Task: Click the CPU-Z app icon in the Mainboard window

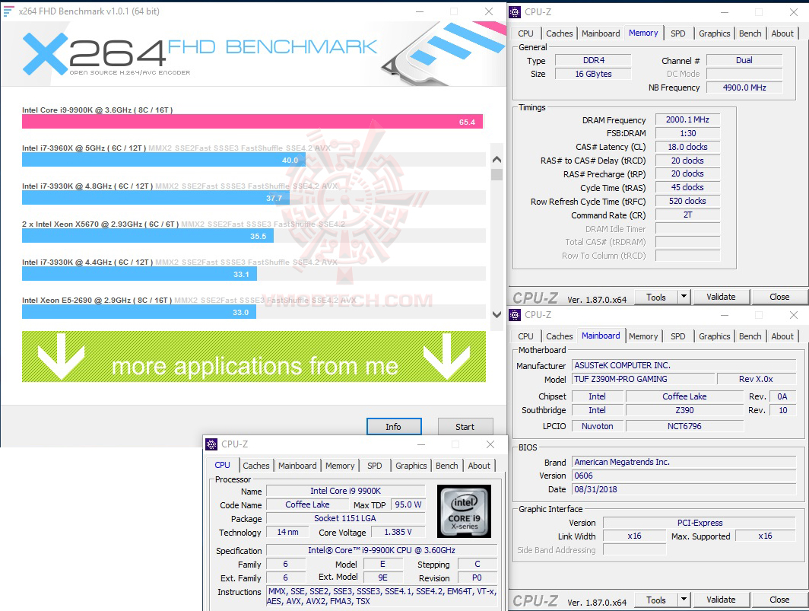Action: [515, 314]
